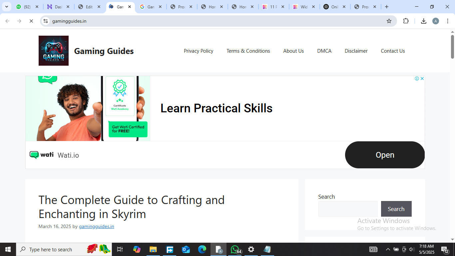Switch to the 11 P tab
This screenshot has height=256, width=455.
click(x=274, y=7)
